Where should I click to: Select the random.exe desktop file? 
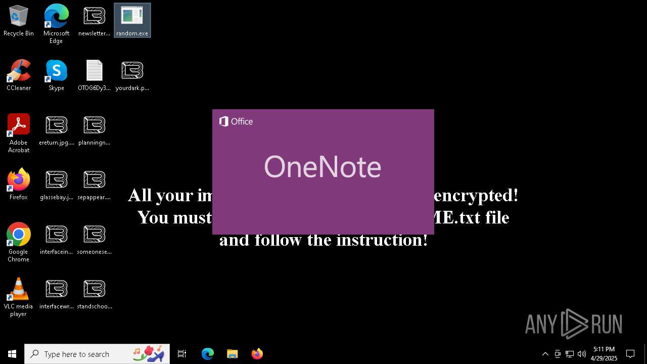(x=132, y=20)
